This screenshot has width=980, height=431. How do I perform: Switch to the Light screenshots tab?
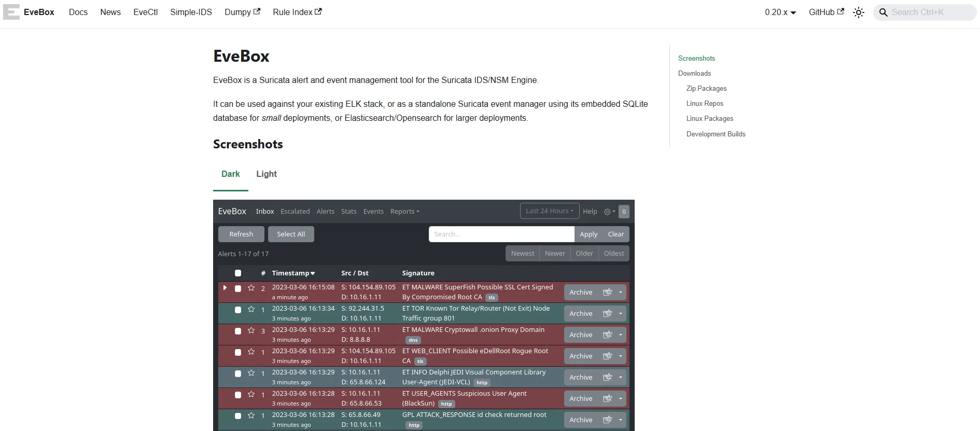[x=267, y=174]
